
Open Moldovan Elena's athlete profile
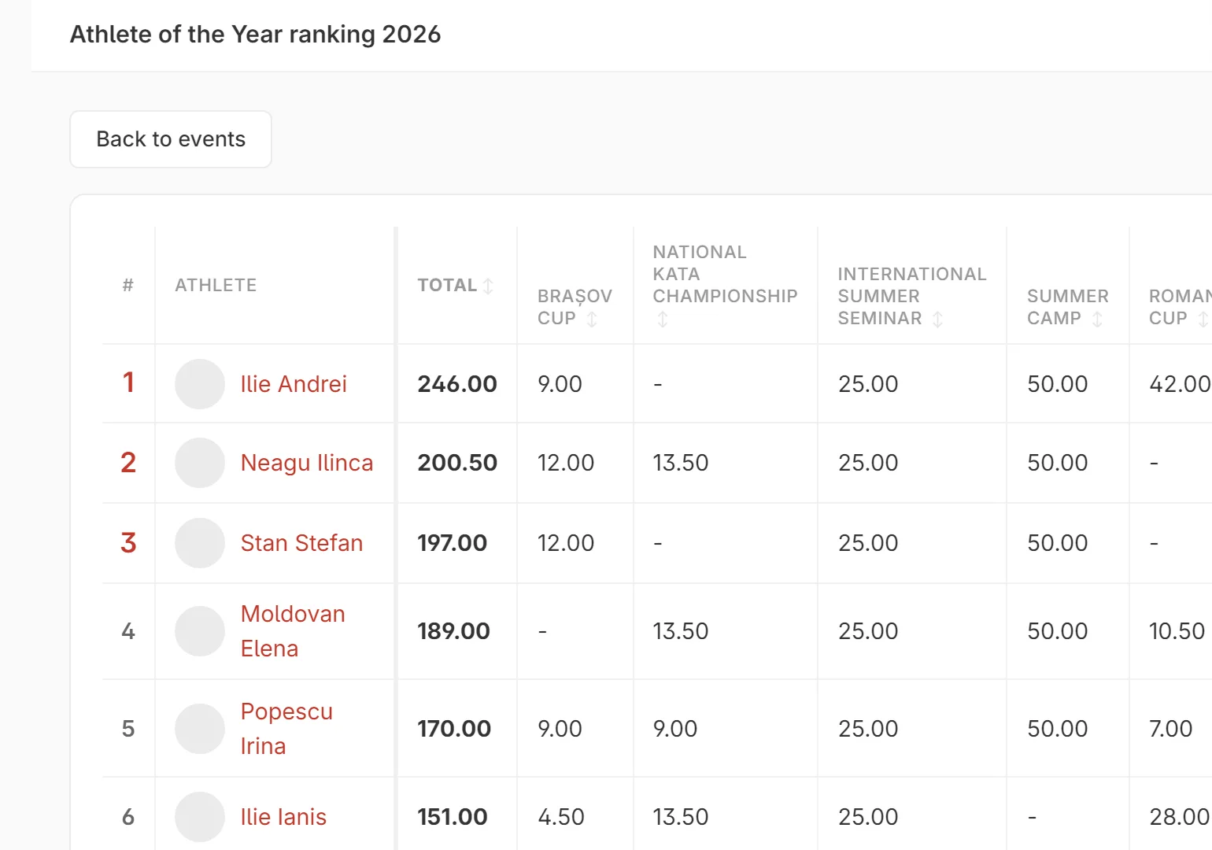tap(293, 631)
